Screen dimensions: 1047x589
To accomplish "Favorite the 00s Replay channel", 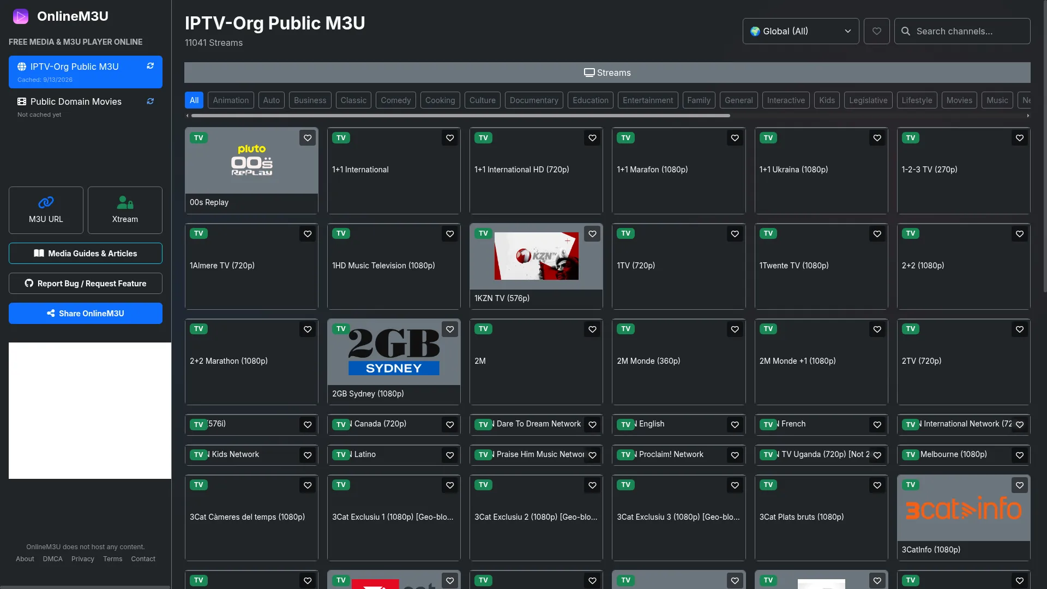I will click(308, 138).
